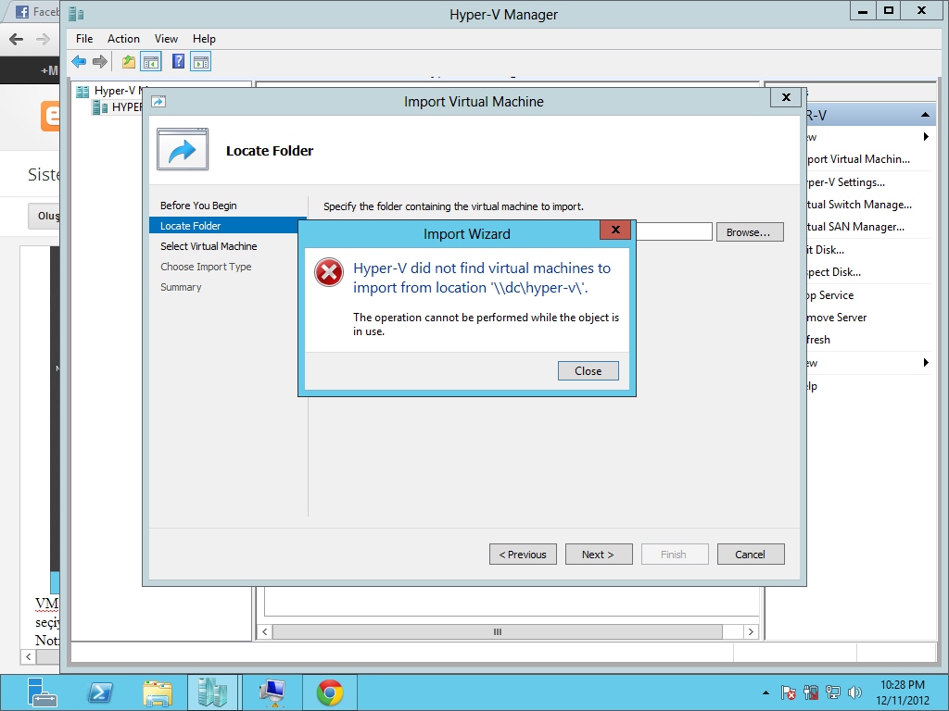This screenshot has height=711, width=949.
Task: Click the Browse... button
Action: pos(749,232)
